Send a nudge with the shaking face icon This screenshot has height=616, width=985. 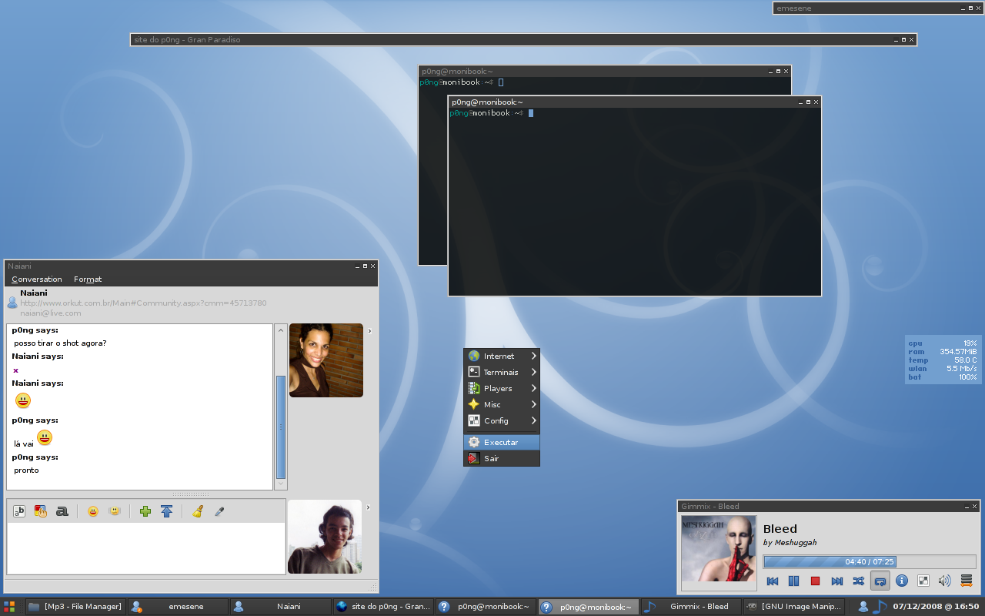point(115,511)
